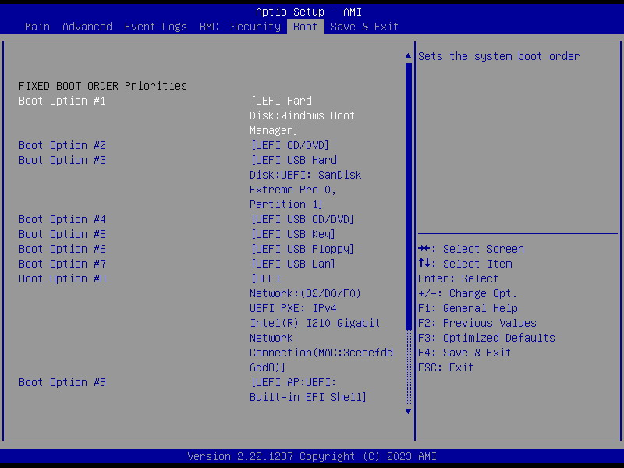This screenshot has width=624, height=468.
Task: Click the Aptio Setup - AMI title
Action: pos(309,12)
